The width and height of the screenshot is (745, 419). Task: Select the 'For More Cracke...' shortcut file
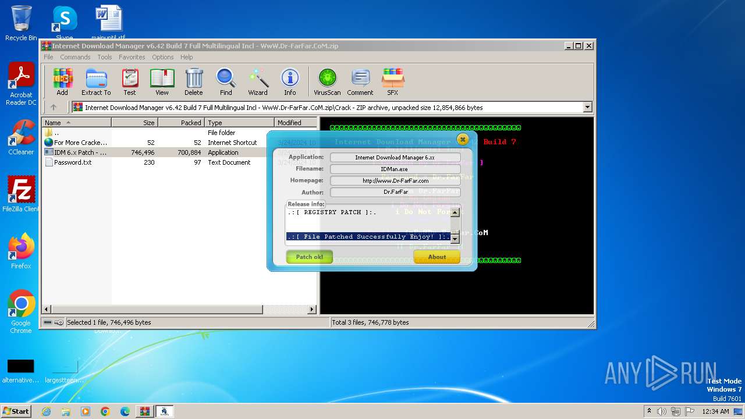coord(179,143)
